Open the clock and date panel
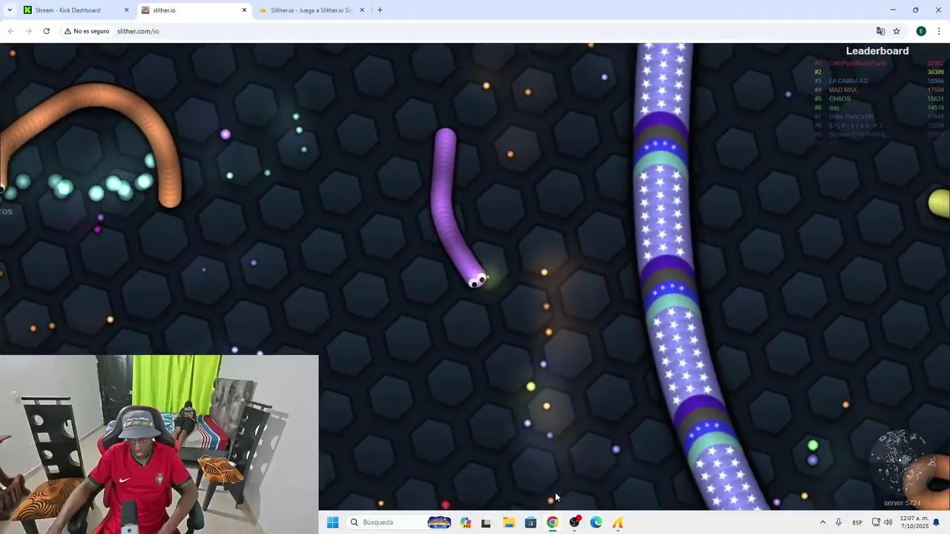The height and width of the screenshot is (534, 950). (x=914, y=522)
